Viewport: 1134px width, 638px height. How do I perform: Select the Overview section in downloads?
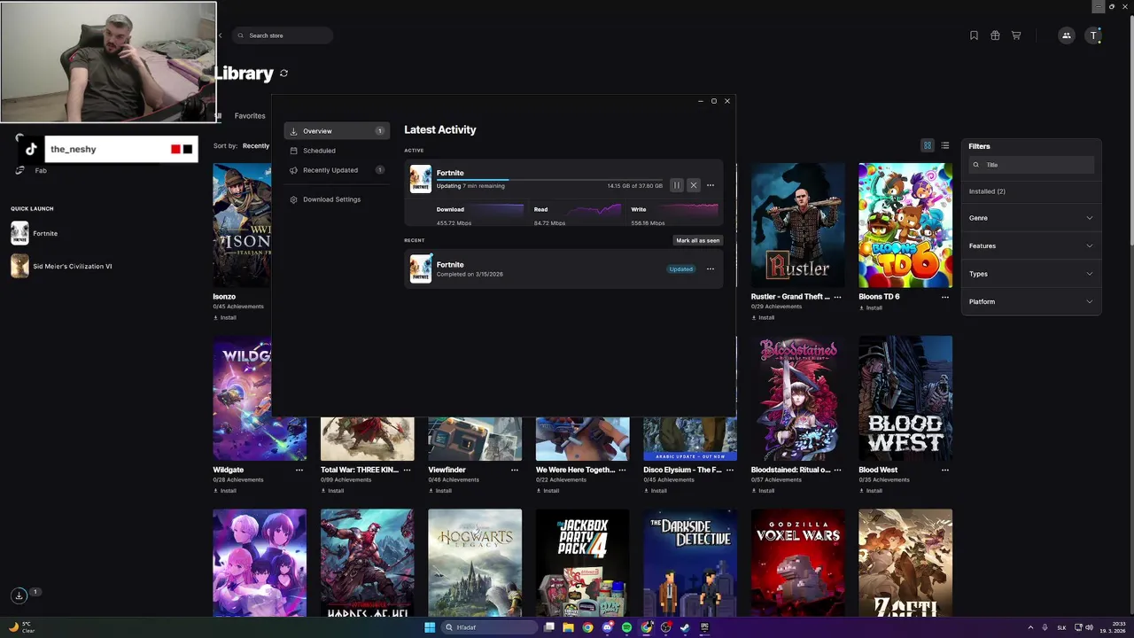point(337,131)
